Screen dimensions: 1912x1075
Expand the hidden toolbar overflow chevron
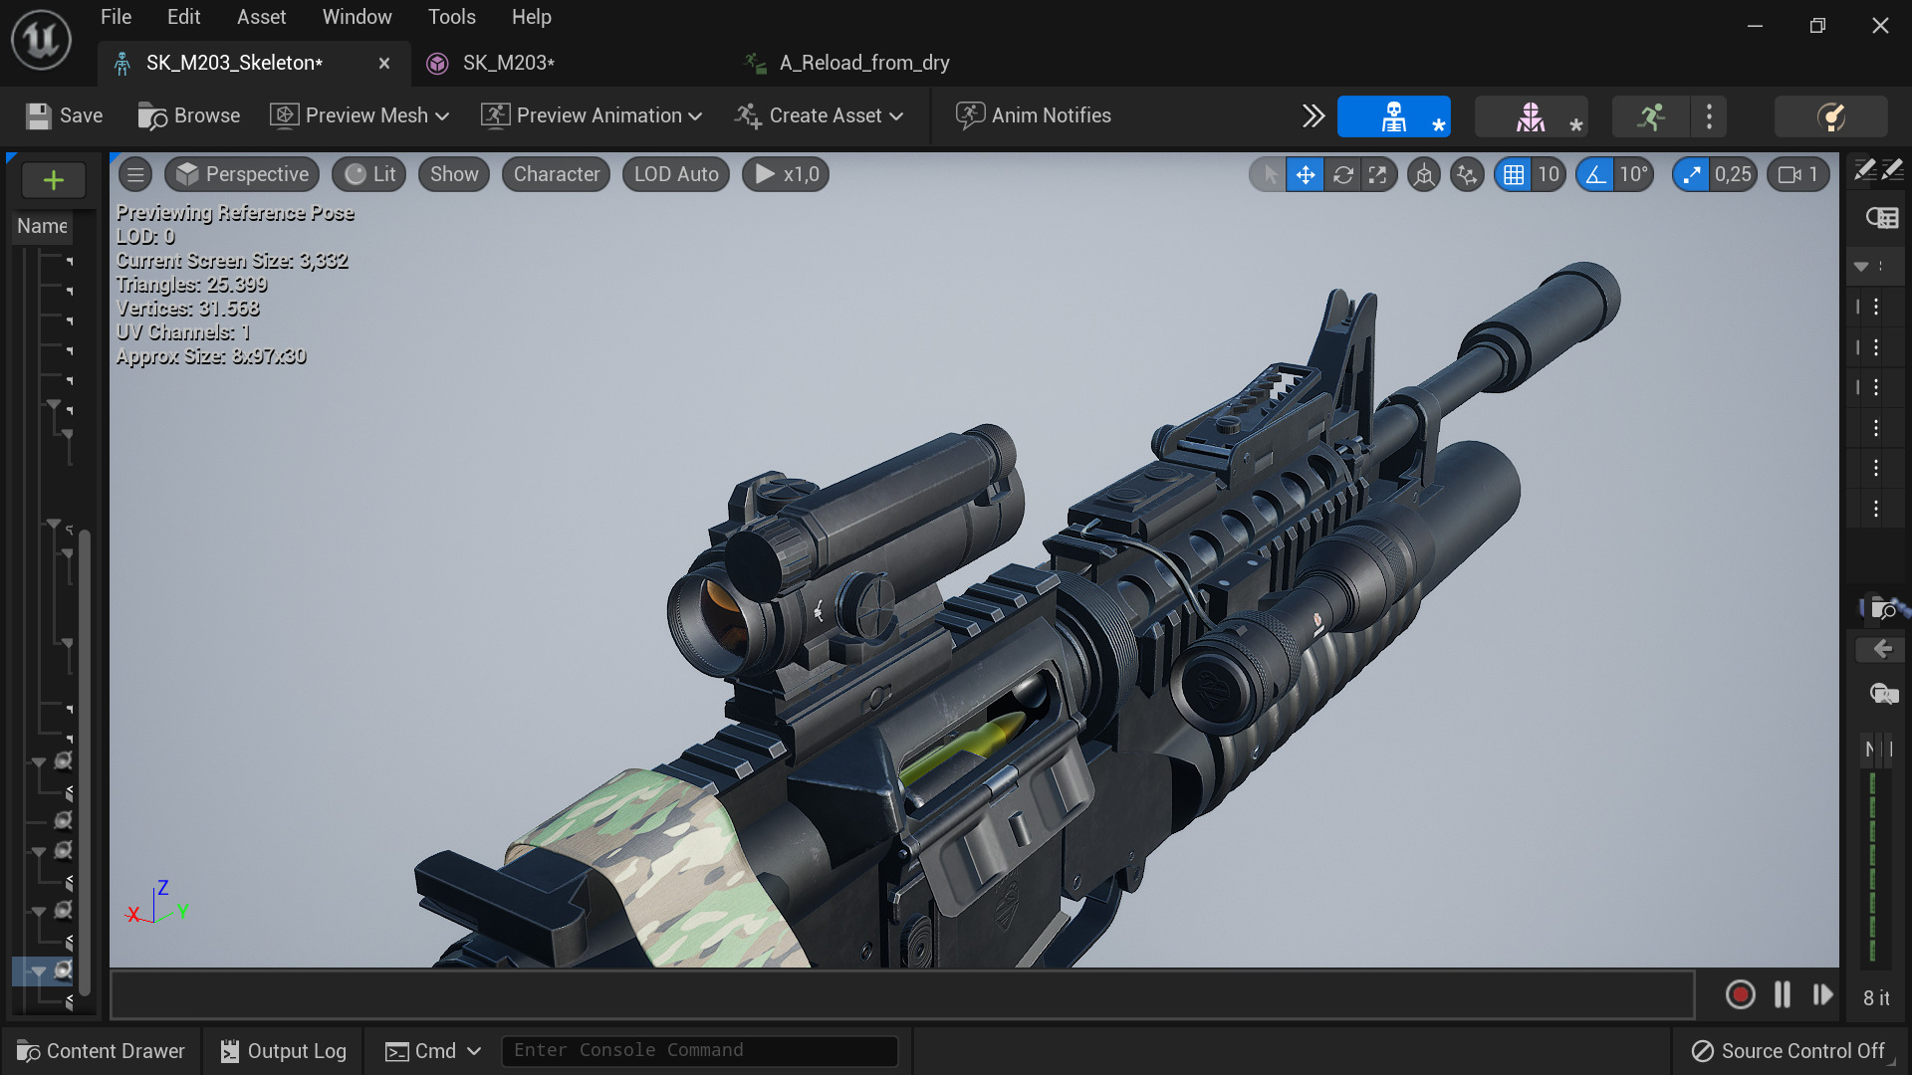pyautogui.click(x=1314, y=115)
